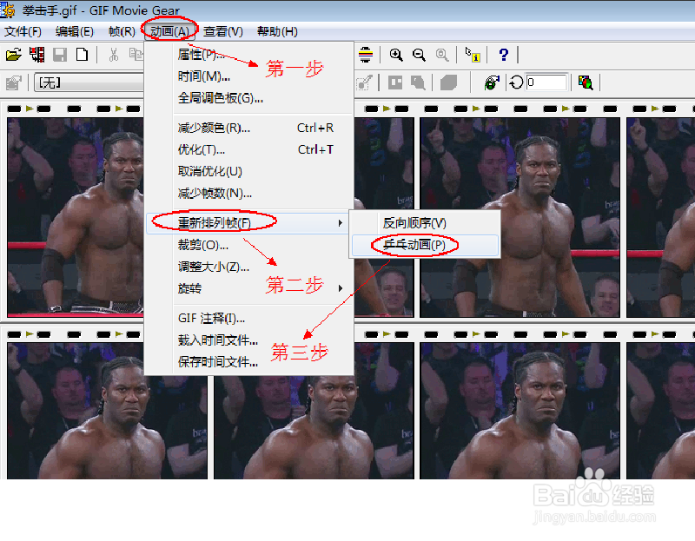Viewport: 695px width, 541px height.
Task: Open the 查看(V) menu
Action: click(223, 31)
